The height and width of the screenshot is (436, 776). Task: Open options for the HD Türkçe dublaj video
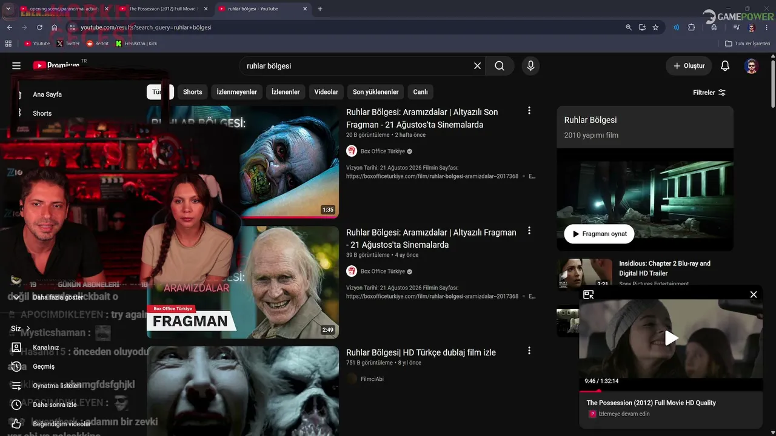[529, 351]
